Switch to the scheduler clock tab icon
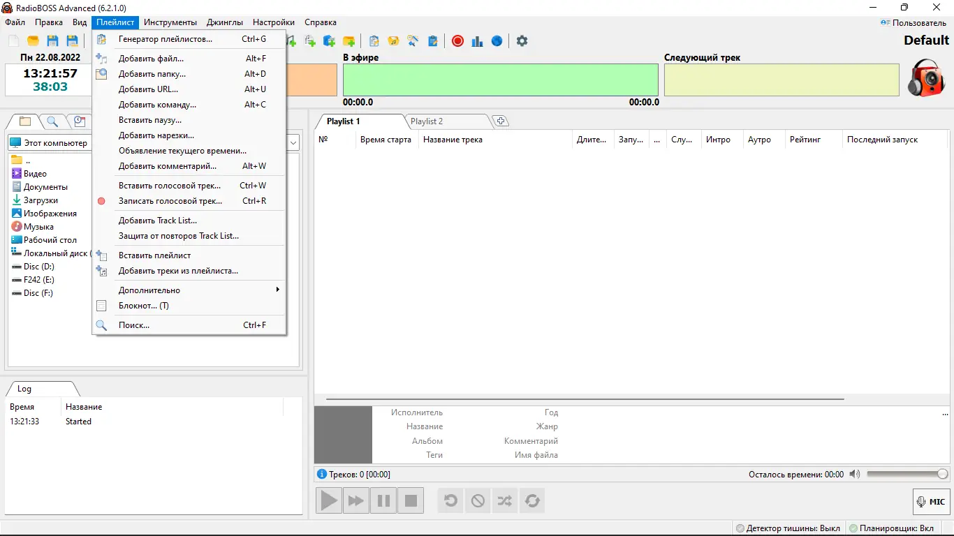The image size is (954, 536). pyautogui.click(x=79, y=121)
